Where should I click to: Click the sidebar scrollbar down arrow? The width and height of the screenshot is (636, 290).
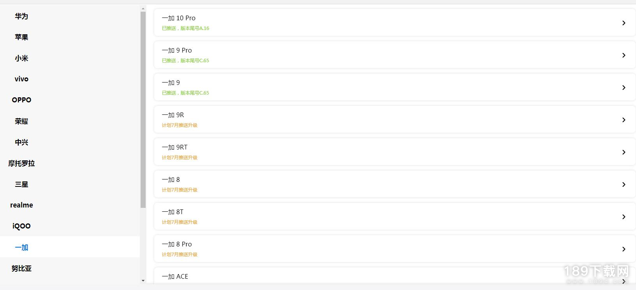(x=143, y=281)
